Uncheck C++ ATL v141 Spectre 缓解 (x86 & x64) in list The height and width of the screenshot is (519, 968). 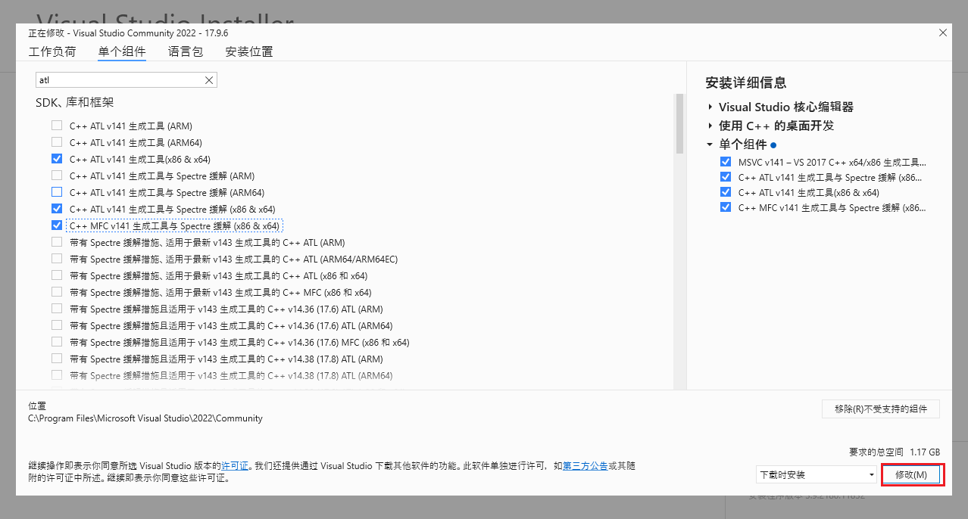pos(57,209)
